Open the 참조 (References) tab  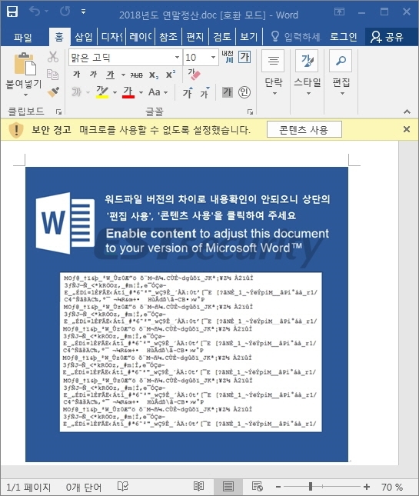[x=168, y=37]
